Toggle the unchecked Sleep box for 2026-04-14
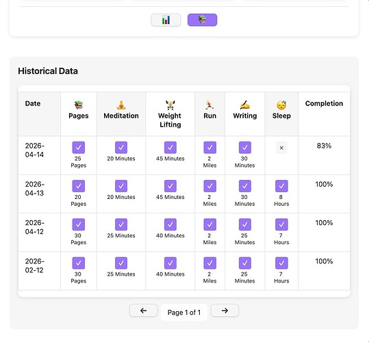 (x=281, y=148)
